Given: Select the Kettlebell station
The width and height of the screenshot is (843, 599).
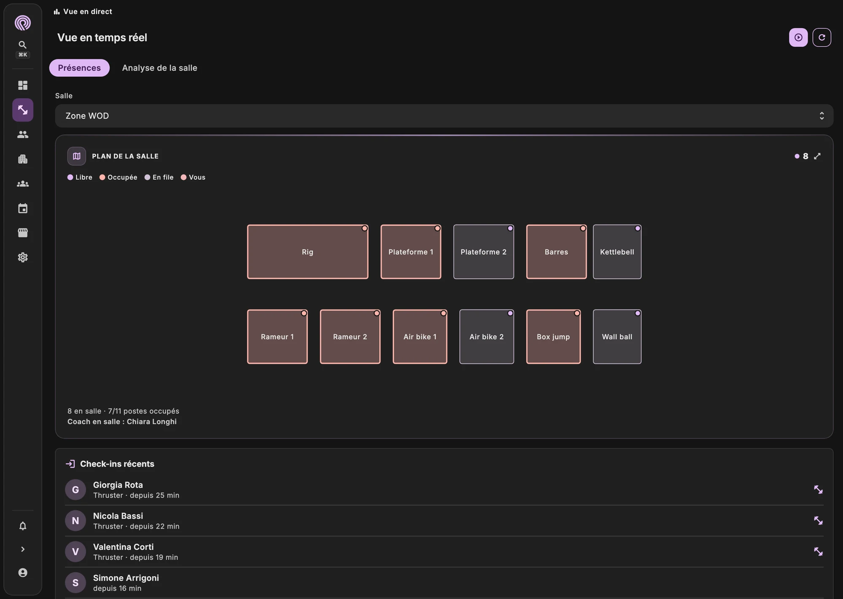Looking at the screenshot, I should pos(617,252).
